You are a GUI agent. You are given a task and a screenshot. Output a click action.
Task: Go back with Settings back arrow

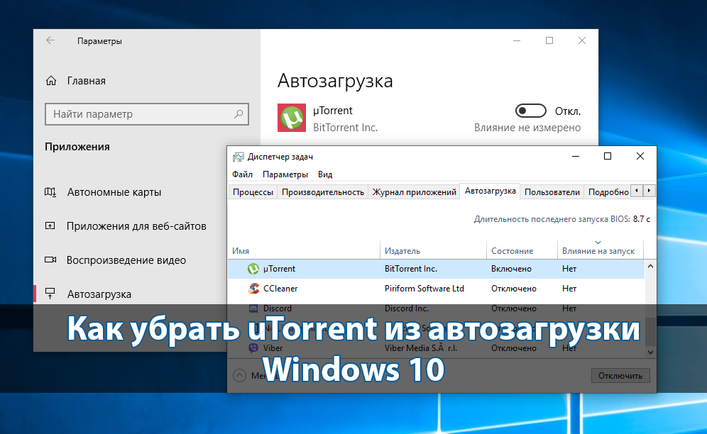pos(50,40)
